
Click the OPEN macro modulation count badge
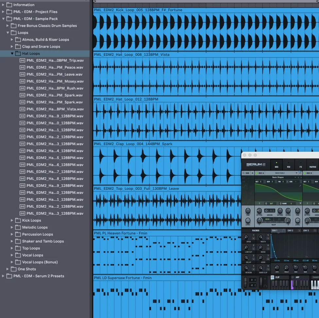pos(254,238)
